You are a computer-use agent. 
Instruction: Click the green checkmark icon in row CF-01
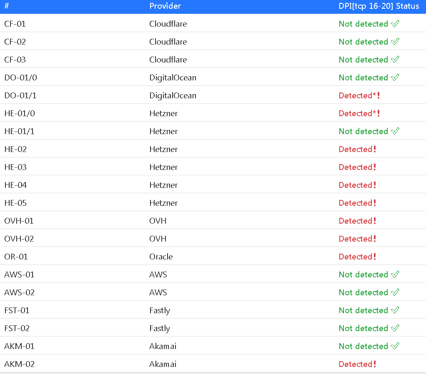(395, 24)
